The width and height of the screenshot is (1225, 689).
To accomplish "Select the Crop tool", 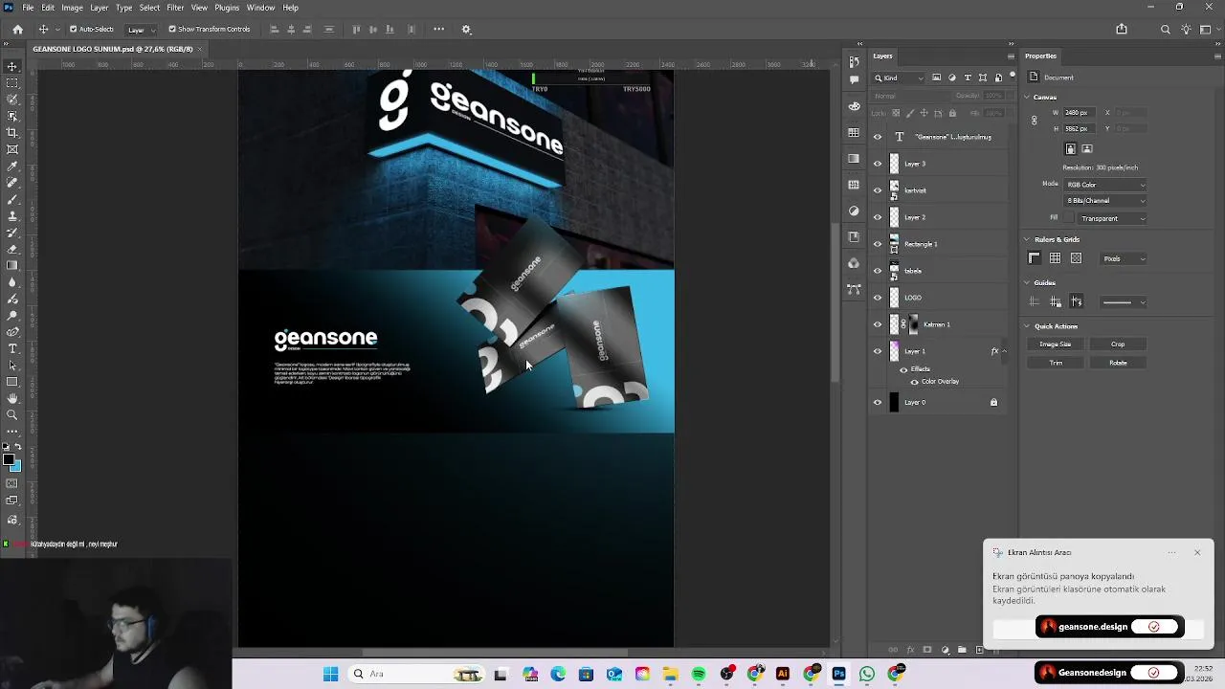I will coord(12,133).
